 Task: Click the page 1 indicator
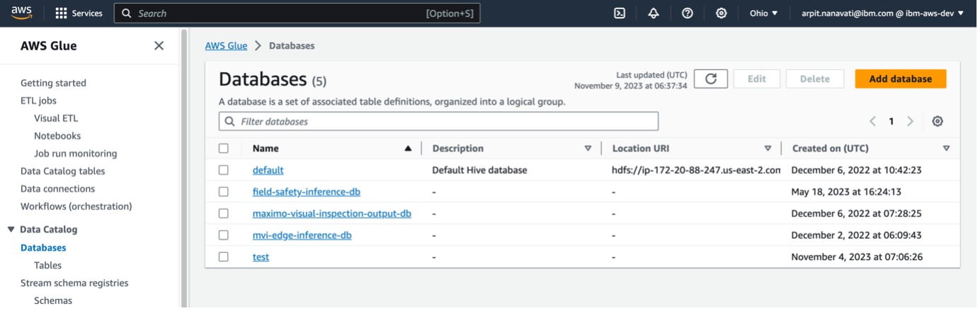[x=891, y=122]
